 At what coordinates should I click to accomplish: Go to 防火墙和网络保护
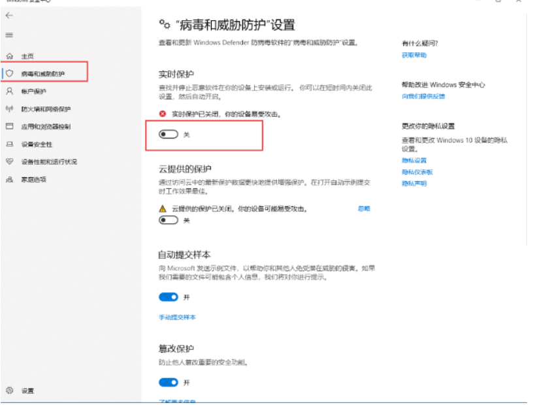pyautogui.click(x=46, y=109)
